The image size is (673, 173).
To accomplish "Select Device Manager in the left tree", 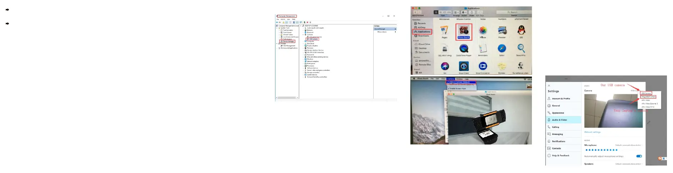I will (288, 41).
